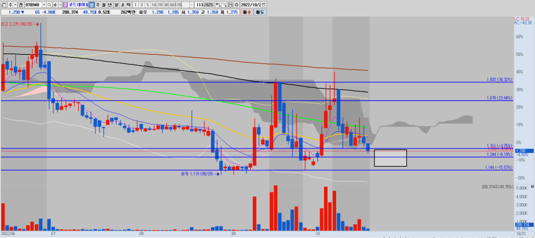Expand the stock code history dropdown
This screenshot has width=535, height=238.
tap(44, 5)
